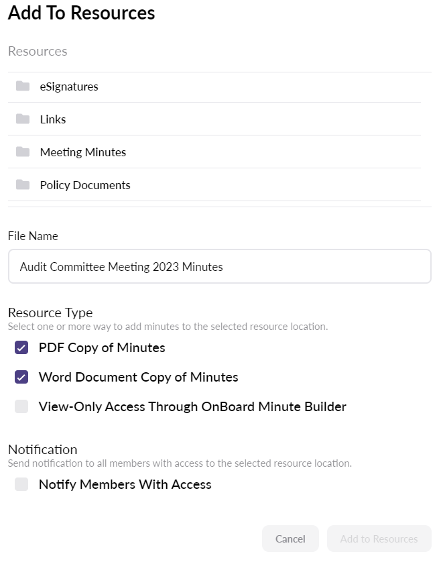Click the "View-Only Access Through OnBoard Minute Builder" label
Screen dimensions: 437x562
click(192, 406)
